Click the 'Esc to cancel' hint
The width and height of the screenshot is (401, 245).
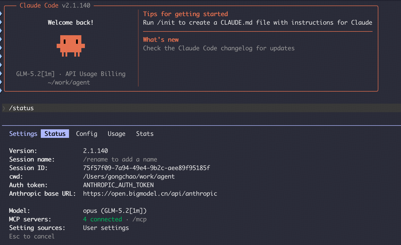(x=32, y=236)
